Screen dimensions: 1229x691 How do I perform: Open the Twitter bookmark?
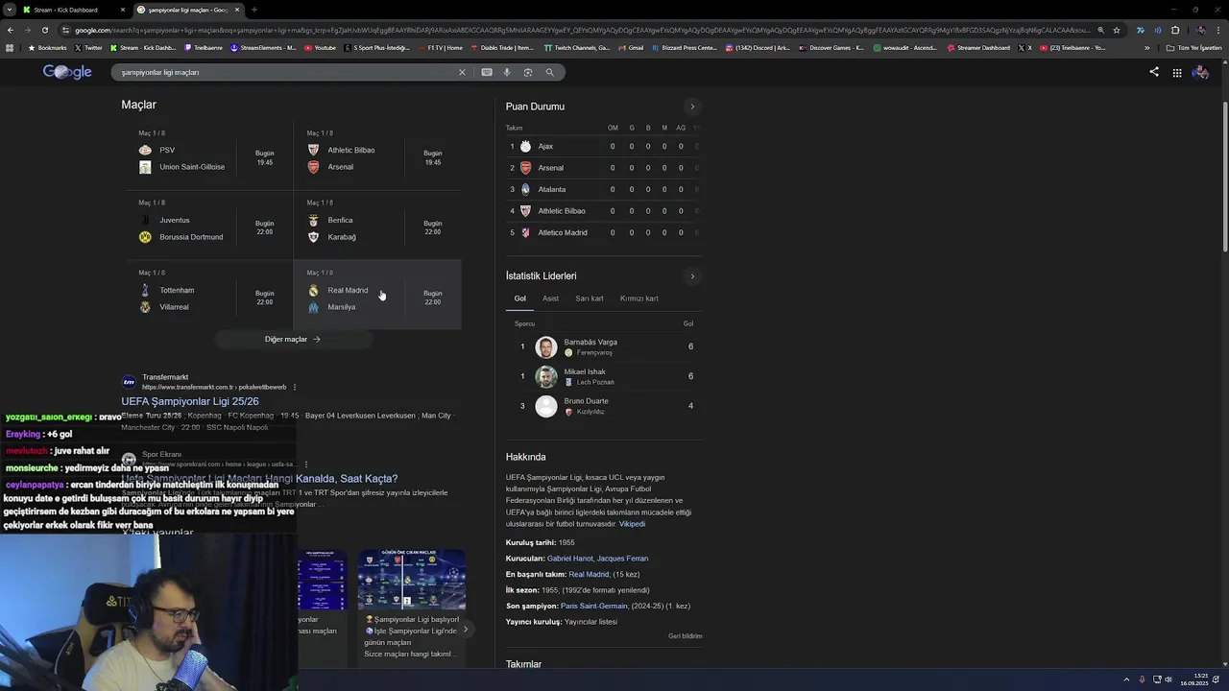click(x=88, y=48)
